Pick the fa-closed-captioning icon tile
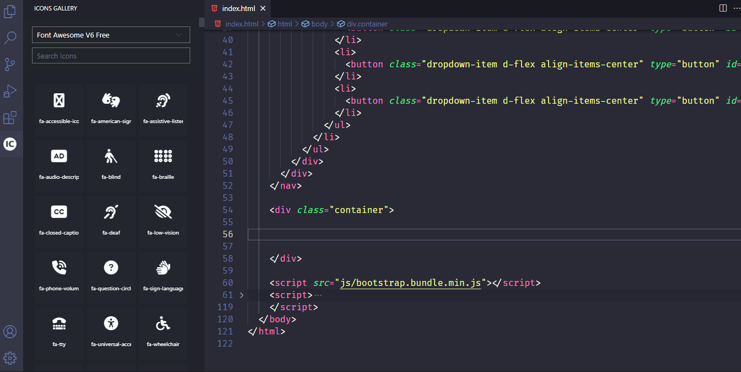741x372 pixels. click(x=59, y=221)
